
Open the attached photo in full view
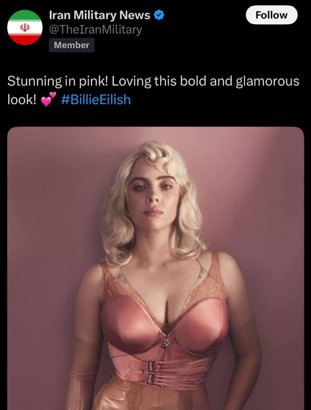pyautogui.click(x=155, y=268)
